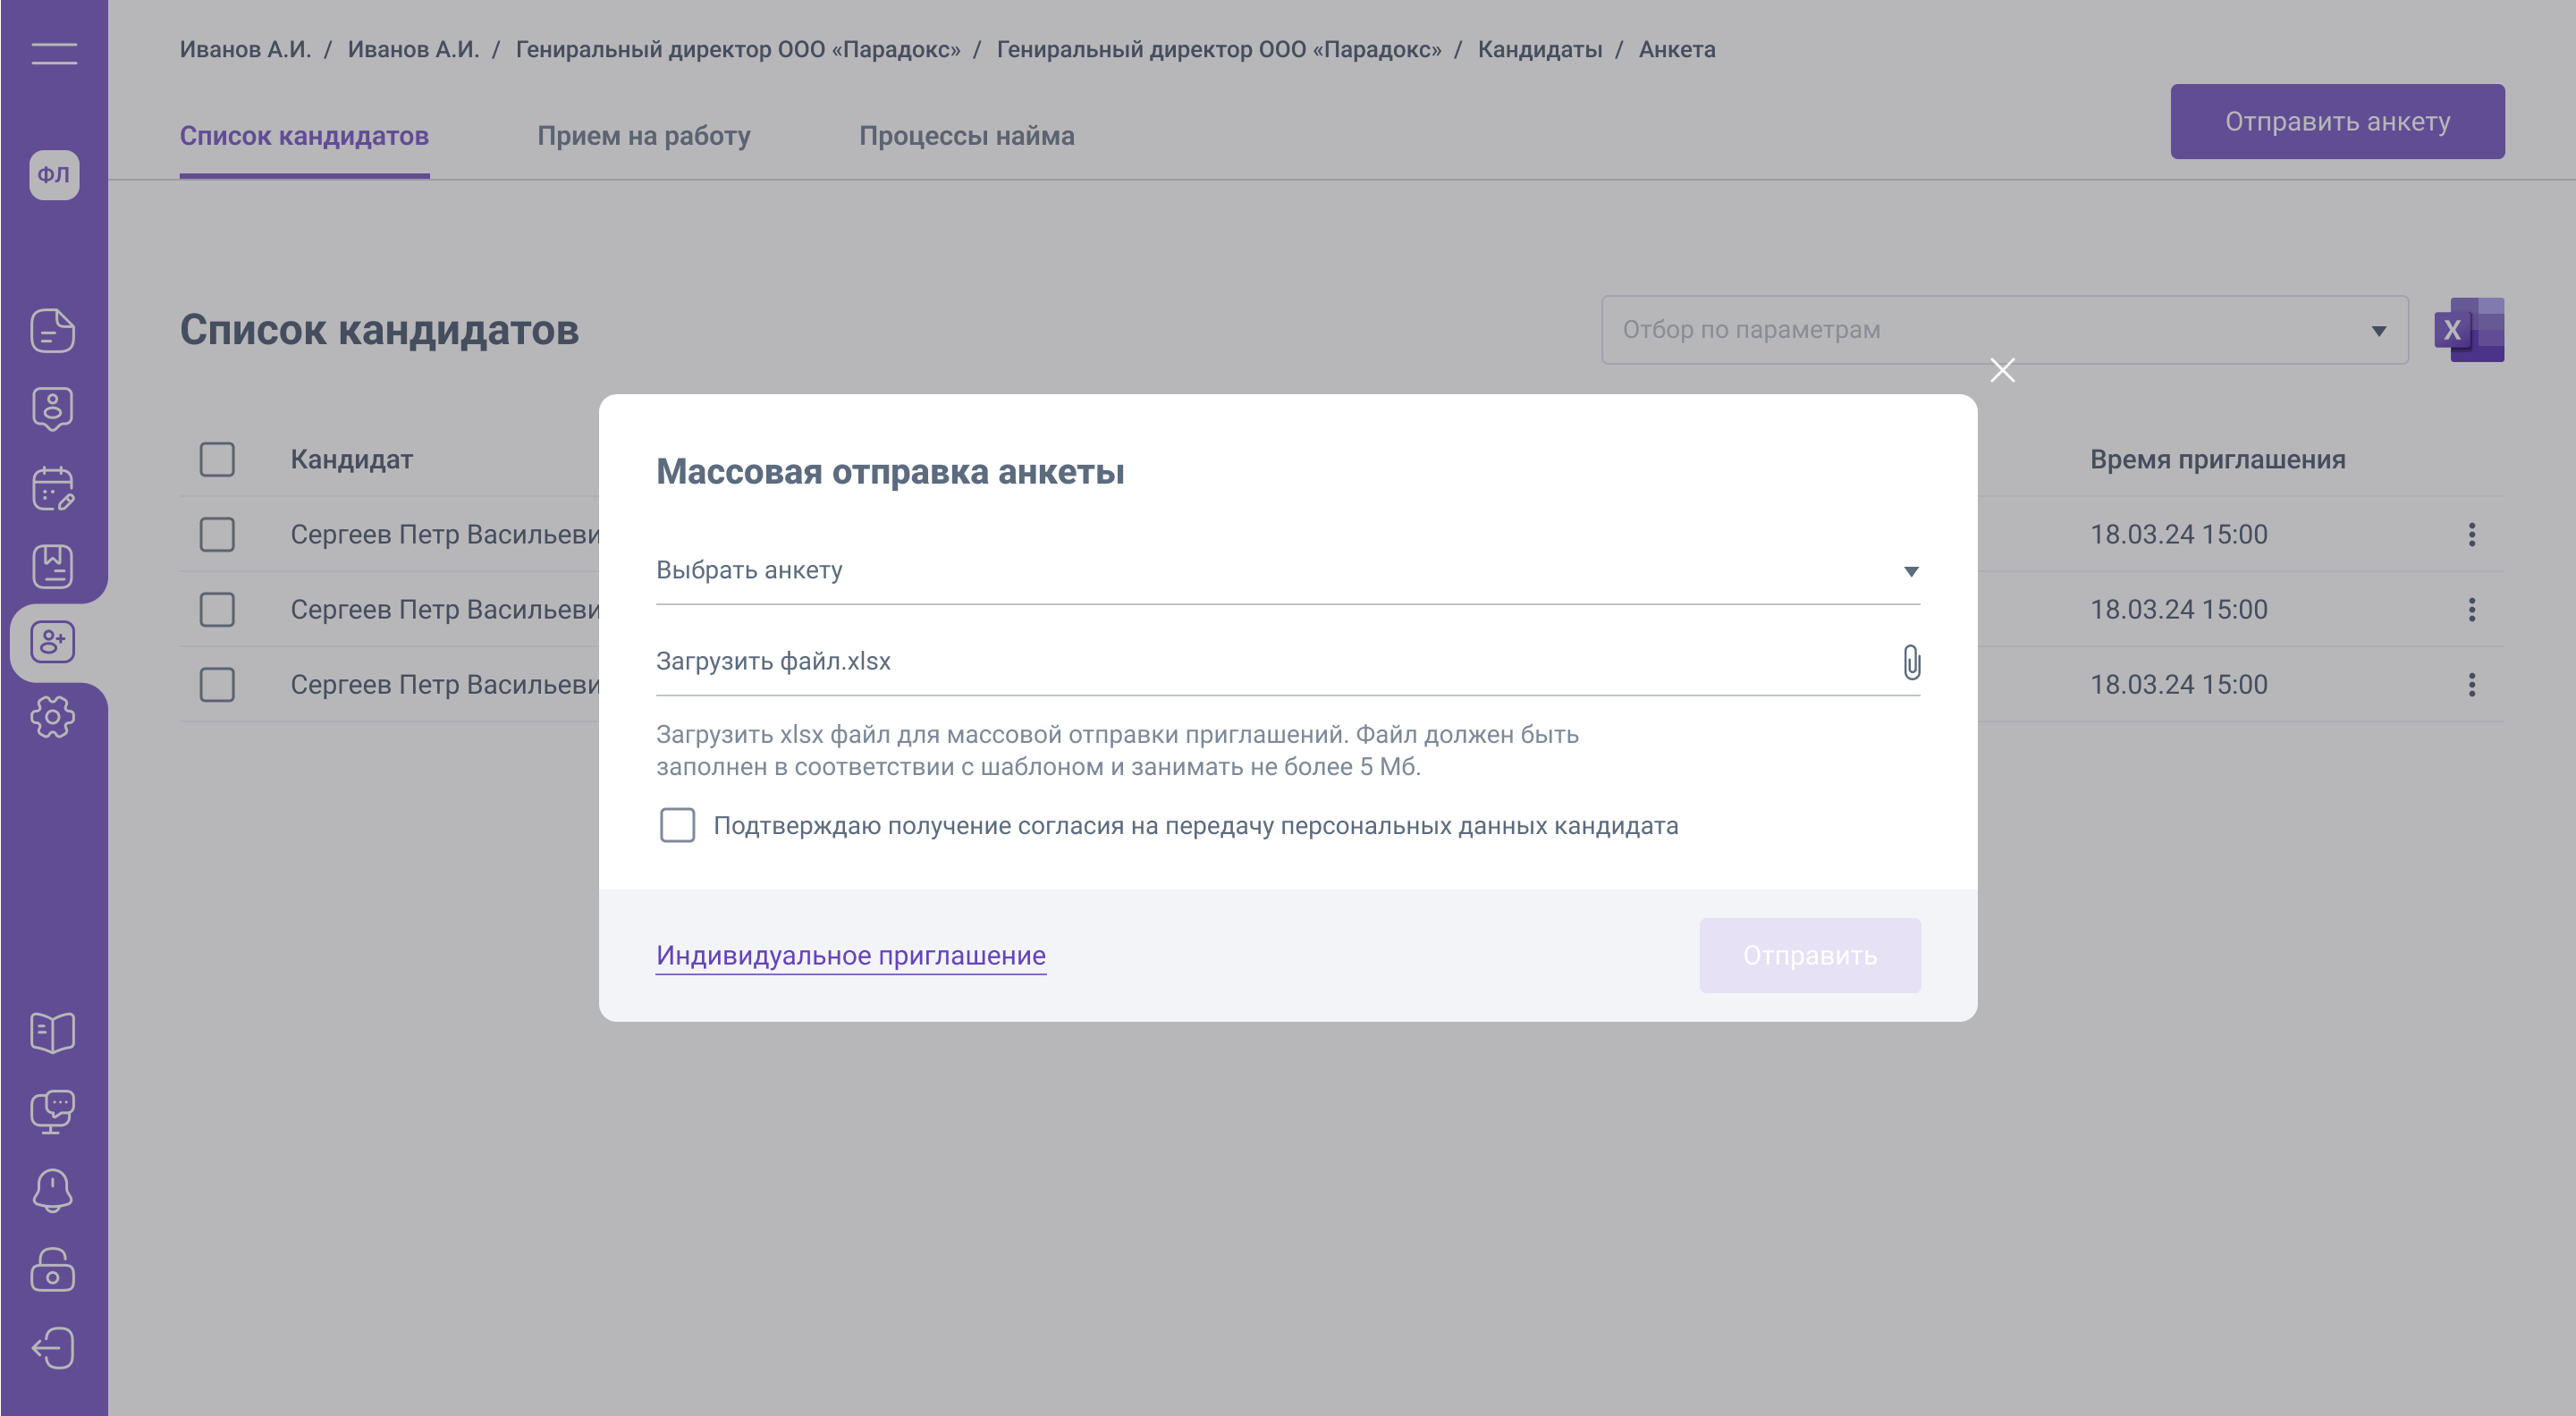Click the logout icon in sidebar
2576x1416 pixels.
click(x=53, y=1348)
